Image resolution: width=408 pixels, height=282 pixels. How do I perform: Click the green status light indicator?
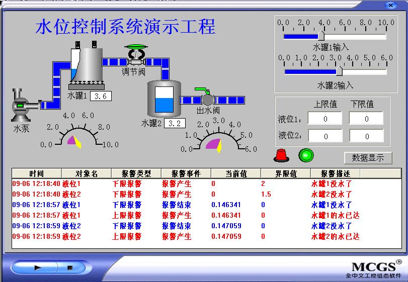(x=305, y=155)
